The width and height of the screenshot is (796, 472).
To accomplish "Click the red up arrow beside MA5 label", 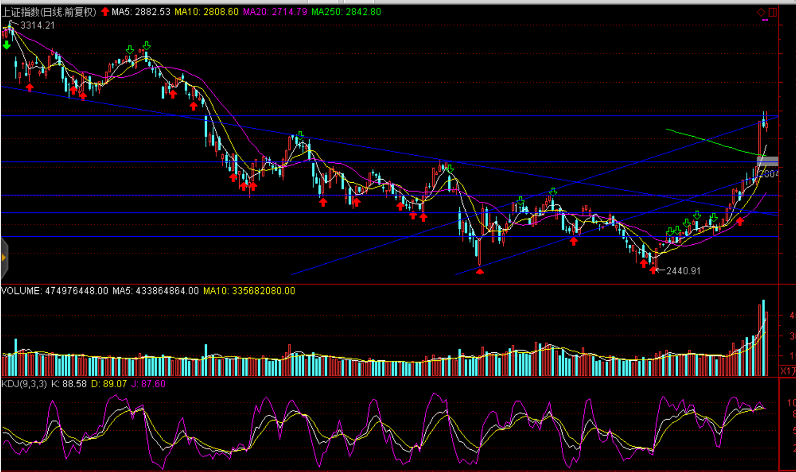I will 105,12.
